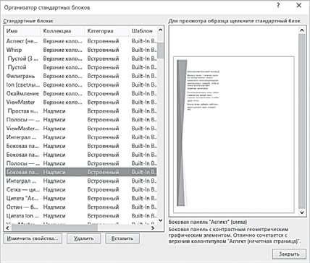Select the Простая н... text box row
This screenshot has height=263, width=310.
81,111
